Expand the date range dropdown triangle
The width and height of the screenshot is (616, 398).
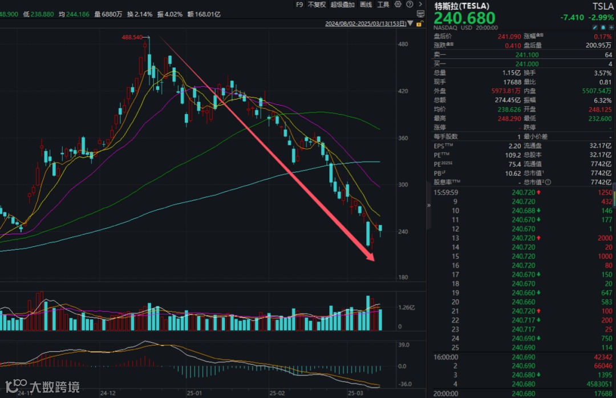coord(411,23)
